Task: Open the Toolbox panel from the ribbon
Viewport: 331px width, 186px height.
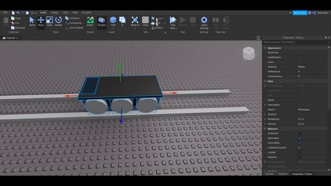Action: click(x=102, y=21)
